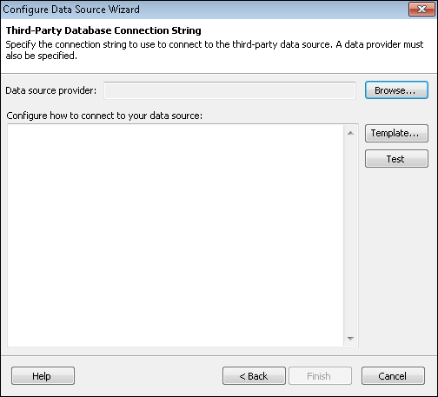Screen dimensions: 438x397
Task: Click the description text about connection string
Action: [215, 50]
